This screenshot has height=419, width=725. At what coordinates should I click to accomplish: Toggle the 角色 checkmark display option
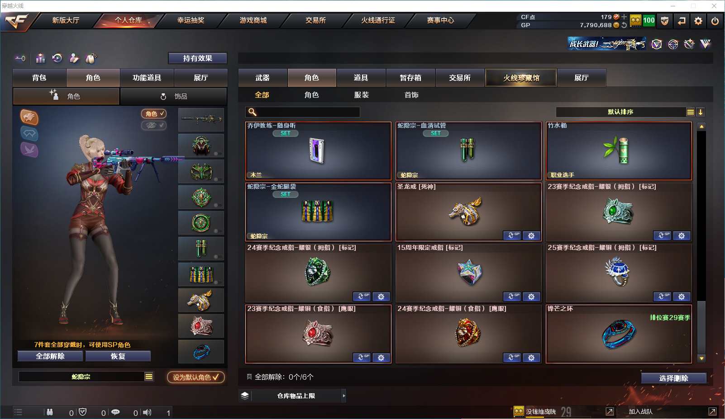tap(154, 114)
